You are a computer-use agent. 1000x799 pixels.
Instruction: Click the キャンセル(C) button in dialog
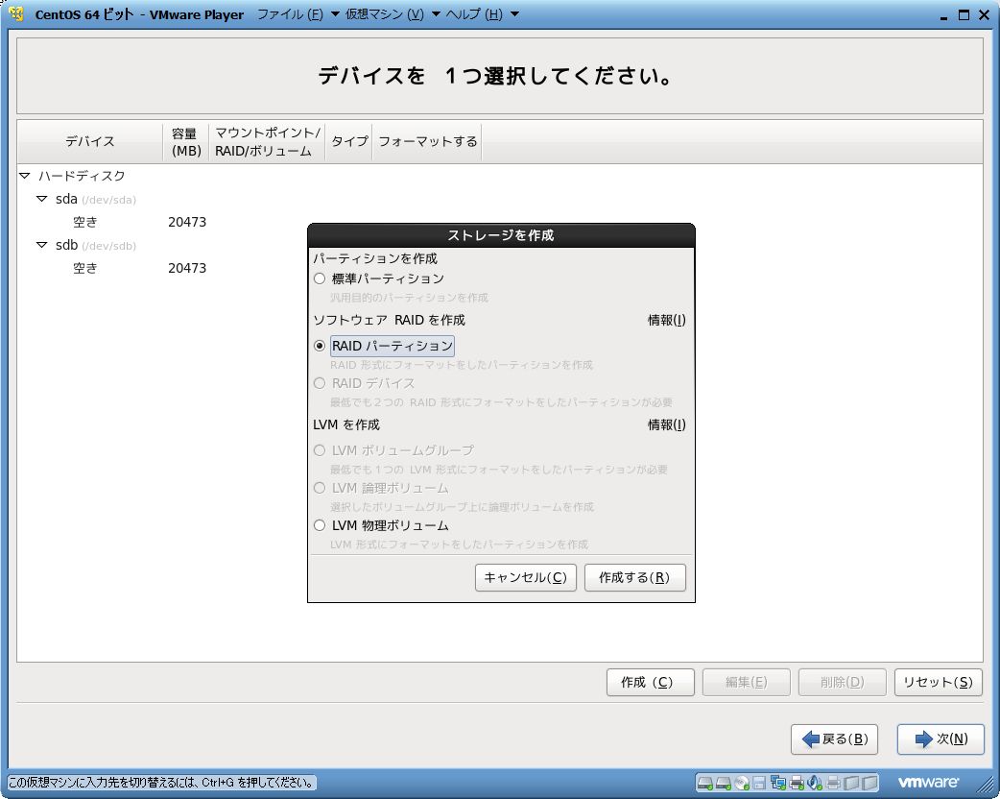(526, 577)
